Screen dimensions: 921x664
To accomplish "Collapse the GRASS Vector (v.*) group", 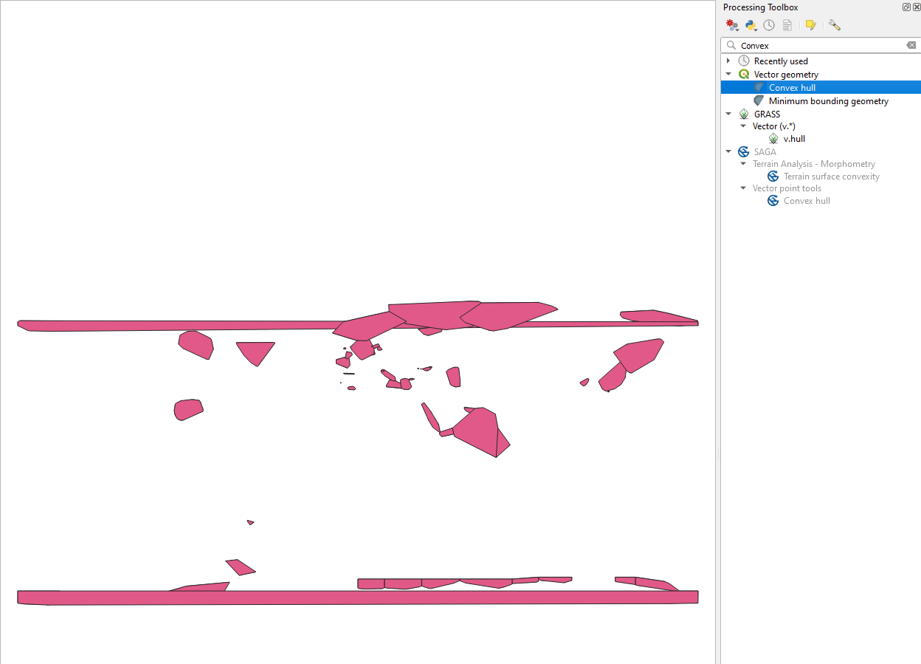I will [x=743, y=126].
